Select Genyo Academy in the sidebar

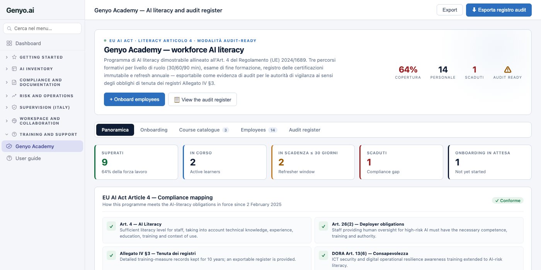42,147
